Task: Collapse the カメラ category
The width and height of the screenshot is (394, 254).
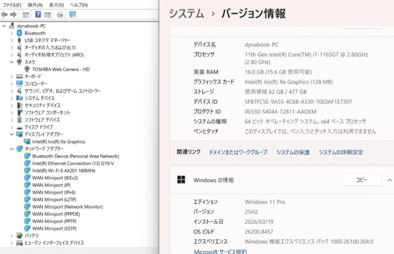Action: (11, 62)
